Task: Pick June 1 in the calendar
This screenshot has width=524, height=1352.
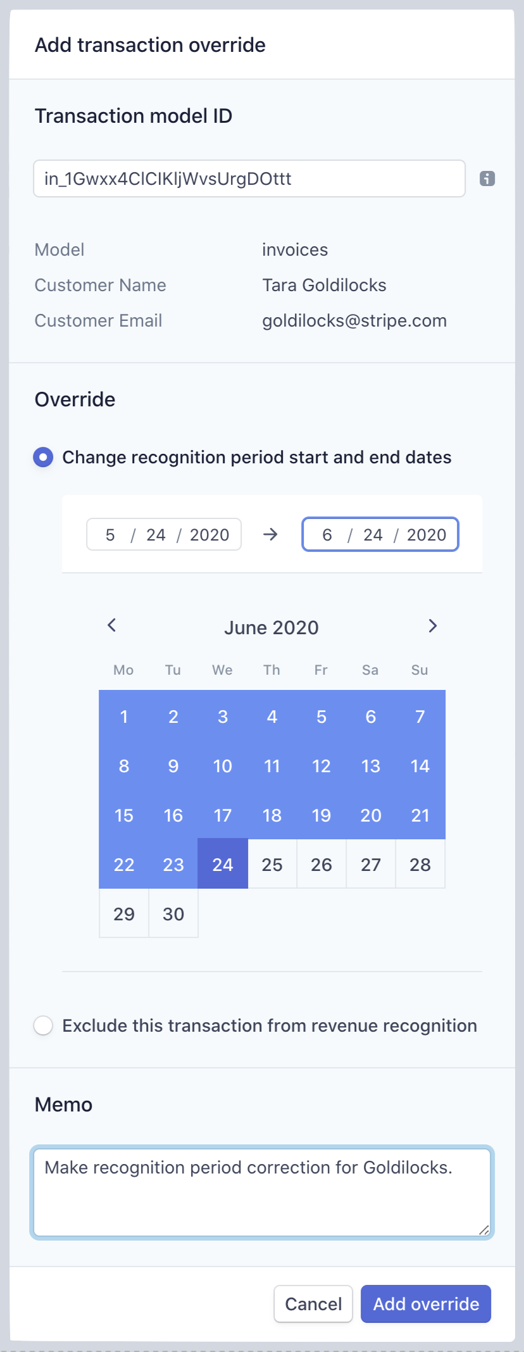Action: click(x=124, y=716)
